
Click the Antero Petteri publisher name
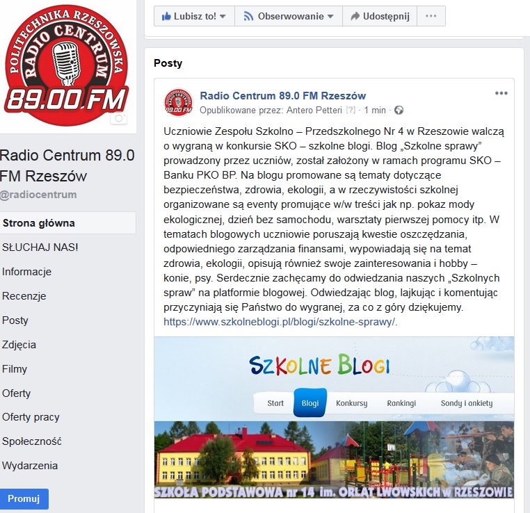point(314,110)
